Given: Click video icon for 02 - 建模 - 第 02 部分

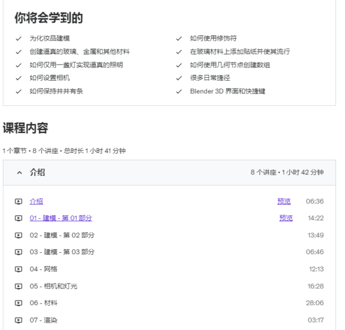Looking at the screenshot, I should (18, 235).
